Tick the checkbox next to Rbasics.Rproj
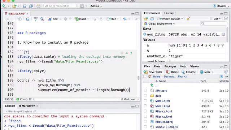This screenshot has width=231, height=130. click(x=145, y=122)
